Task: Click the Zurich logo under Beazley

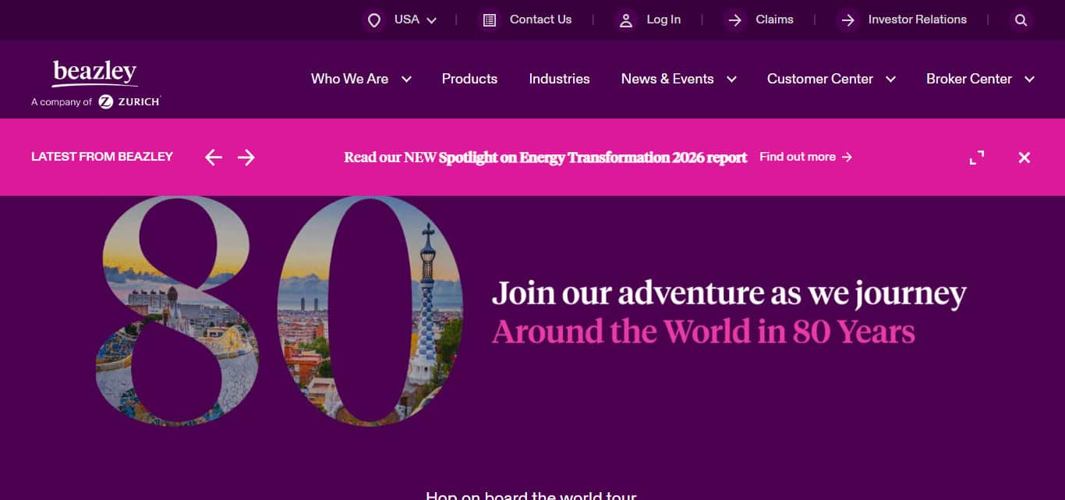Action: point(129,101)
